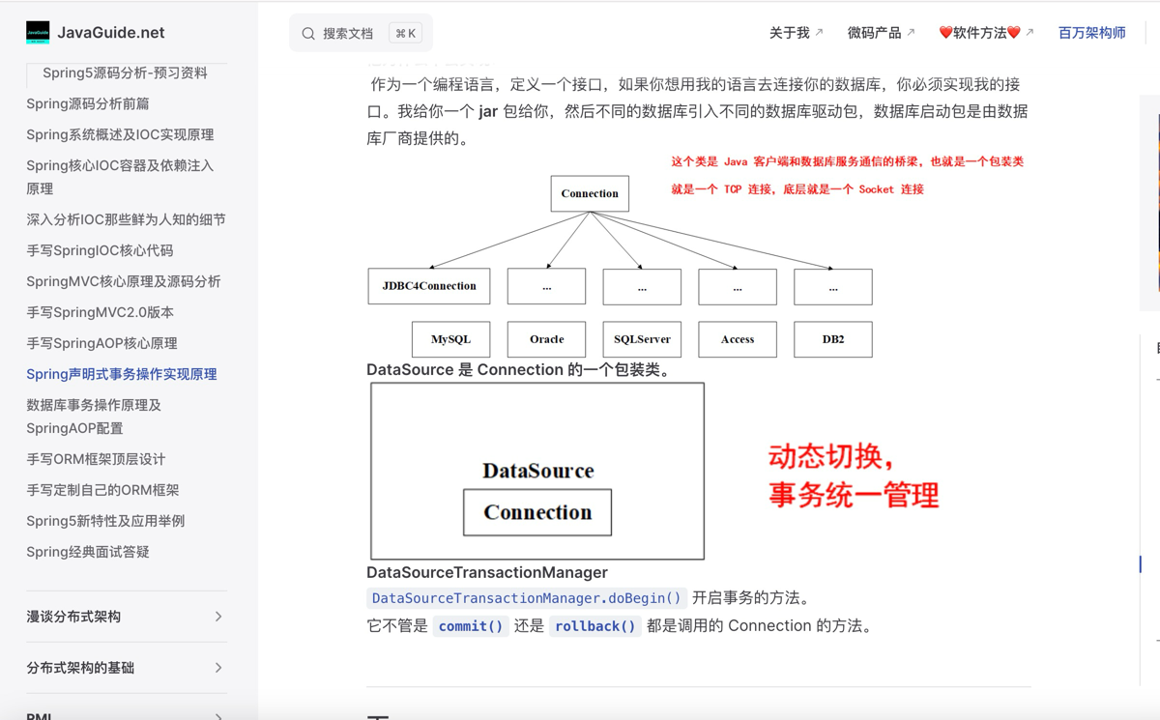Click external-link arrow next to 关于我
This screenshot has width=1160, height=720.
pos(819,33)
